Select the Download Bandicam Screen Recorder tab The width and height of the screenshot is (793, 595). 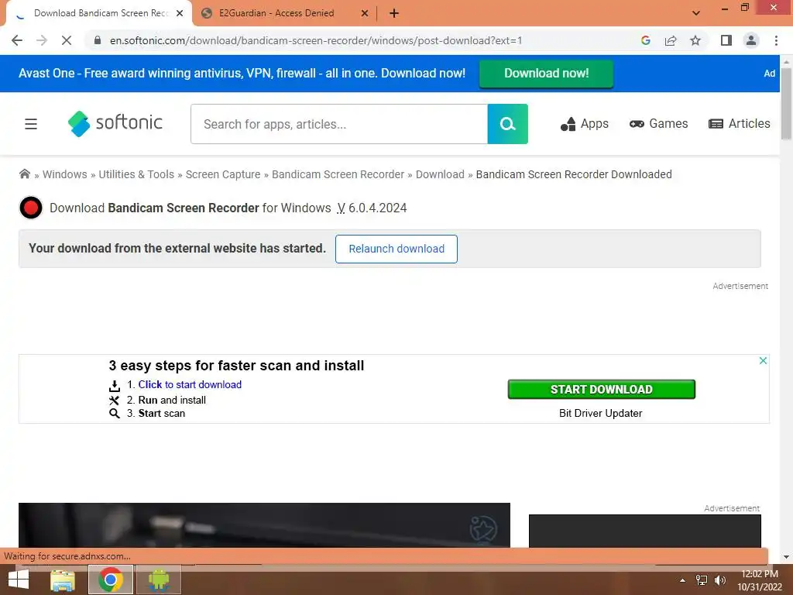click(101, 13)
